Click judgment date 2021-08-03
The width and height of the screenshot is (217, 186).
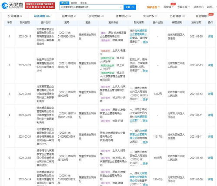[25, 158]
